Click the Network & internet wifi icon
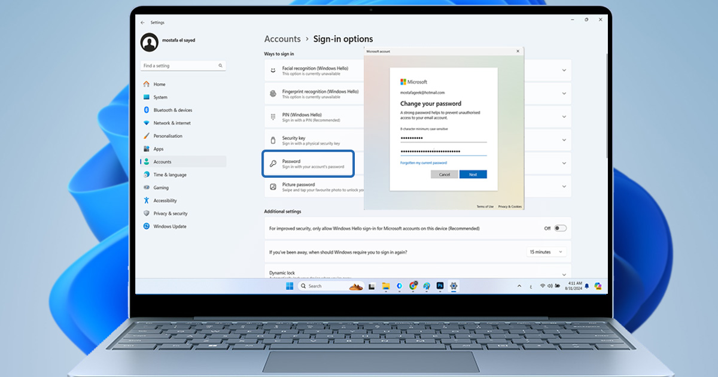This screenshot has height=377, width=718. pyautogui.click(x=147, y=123)
